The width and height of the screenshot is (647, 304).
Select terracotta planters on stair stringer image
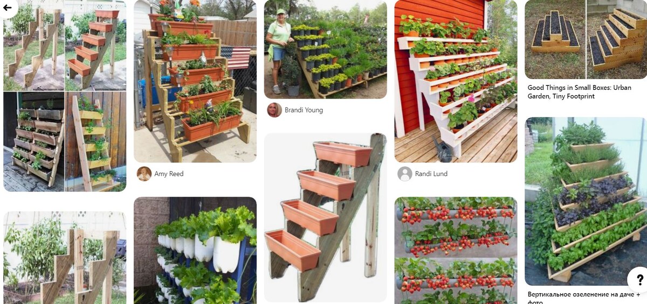pos(326,218)
